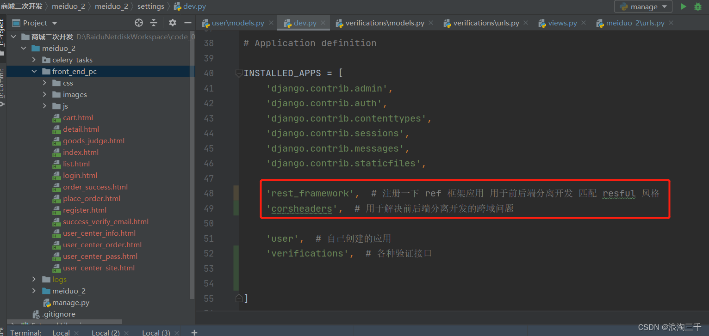
Task: Open user_center_site.html file
Action: coord(99,268)
